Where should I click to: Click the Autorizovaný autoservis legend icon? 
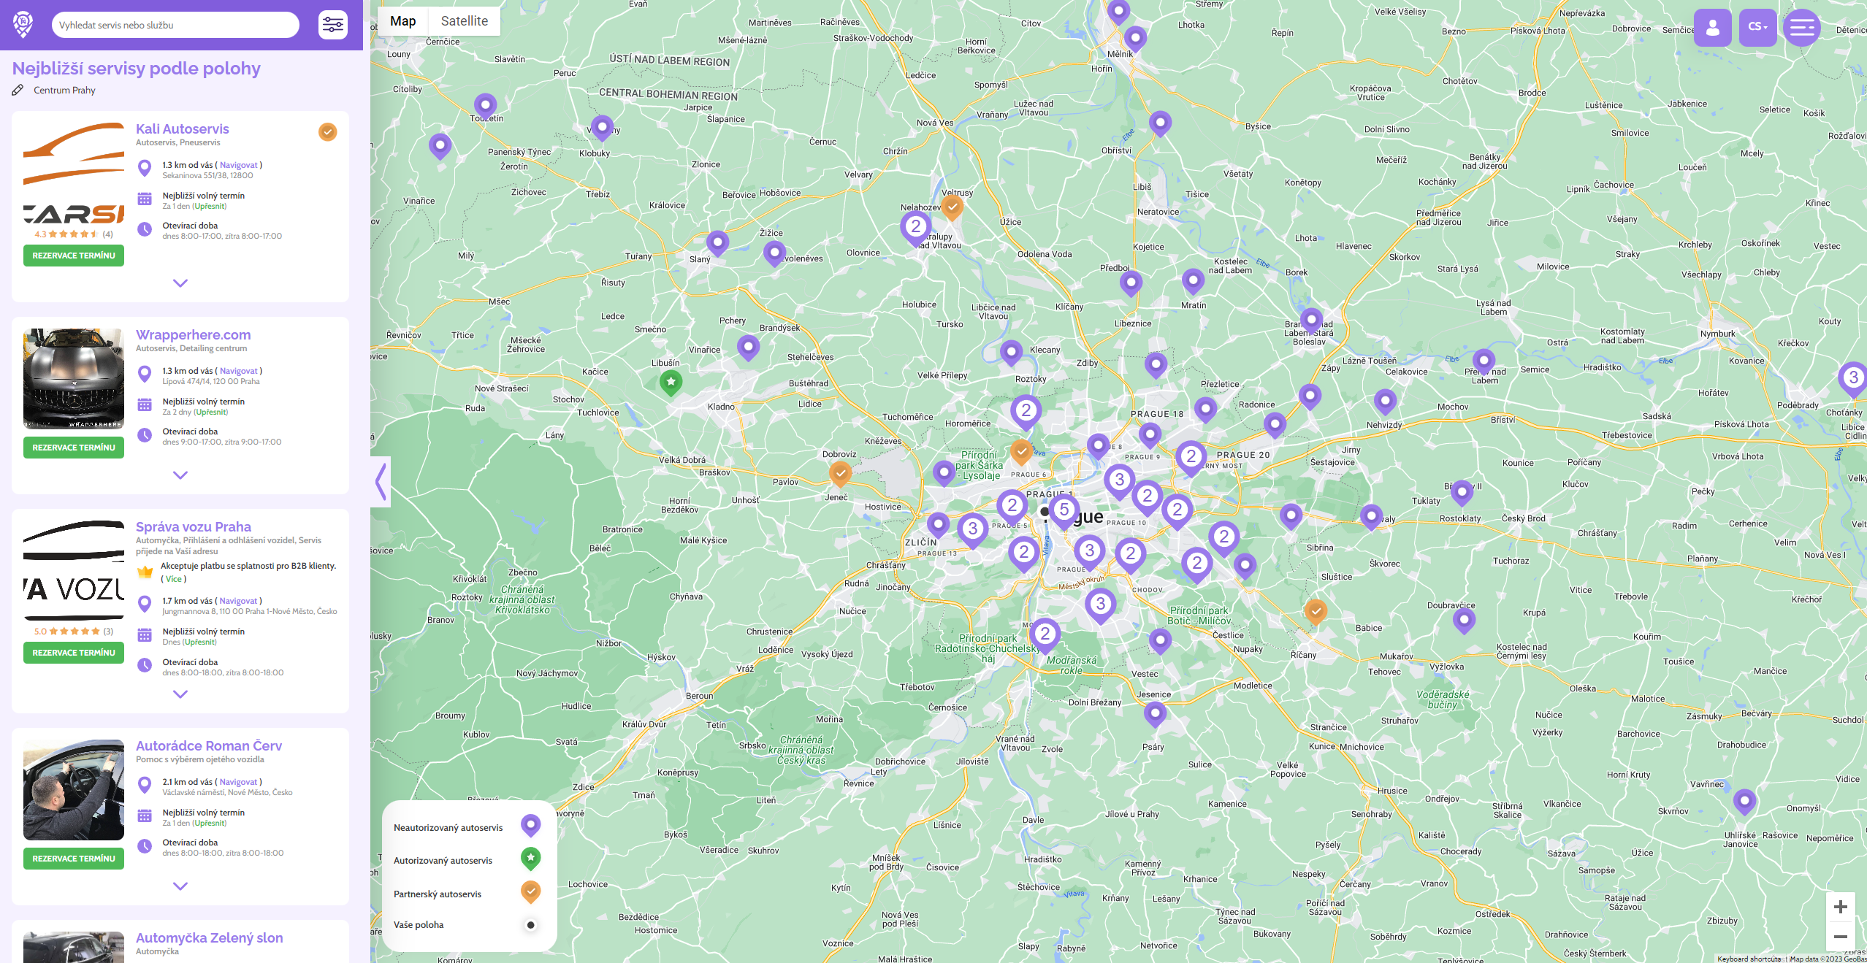click(531, 859)
